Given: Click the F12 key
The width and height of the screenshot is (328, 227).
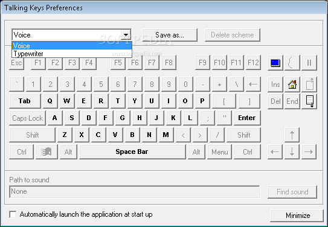Looking at the screenshot, I should [x=253, y=63].
